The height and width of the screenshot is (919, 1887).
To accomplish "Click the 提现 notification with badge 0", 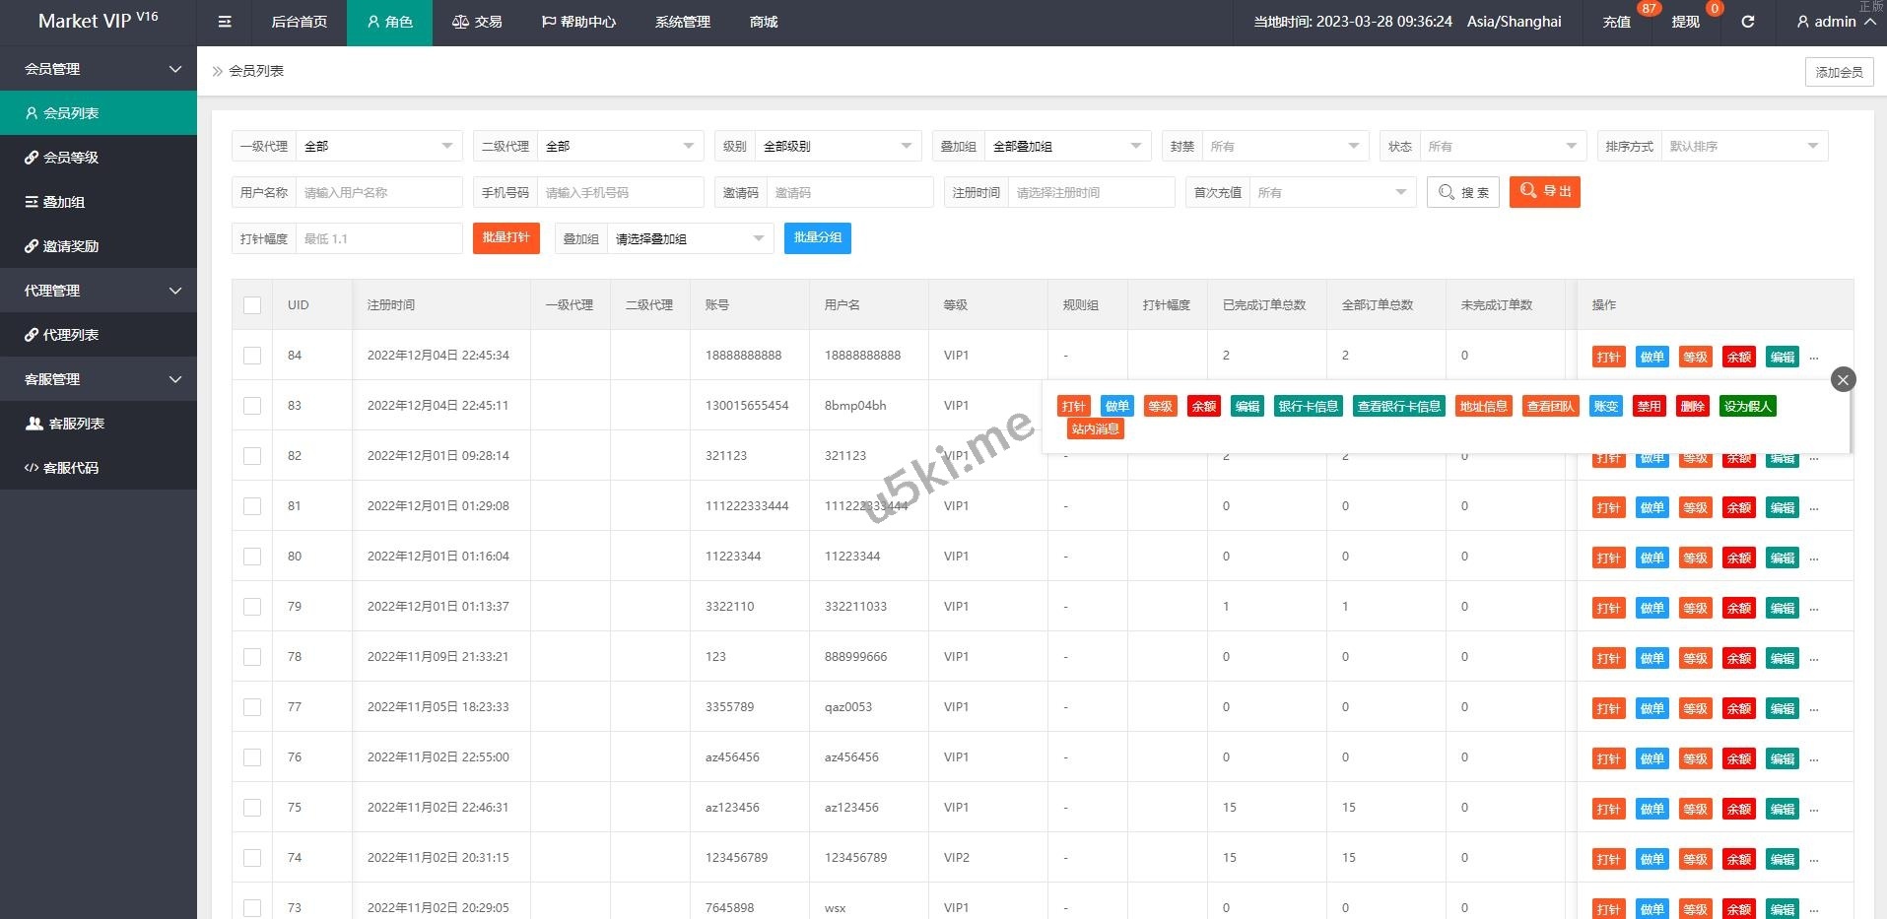I will pyautogui.click(x=1685, y=22).
